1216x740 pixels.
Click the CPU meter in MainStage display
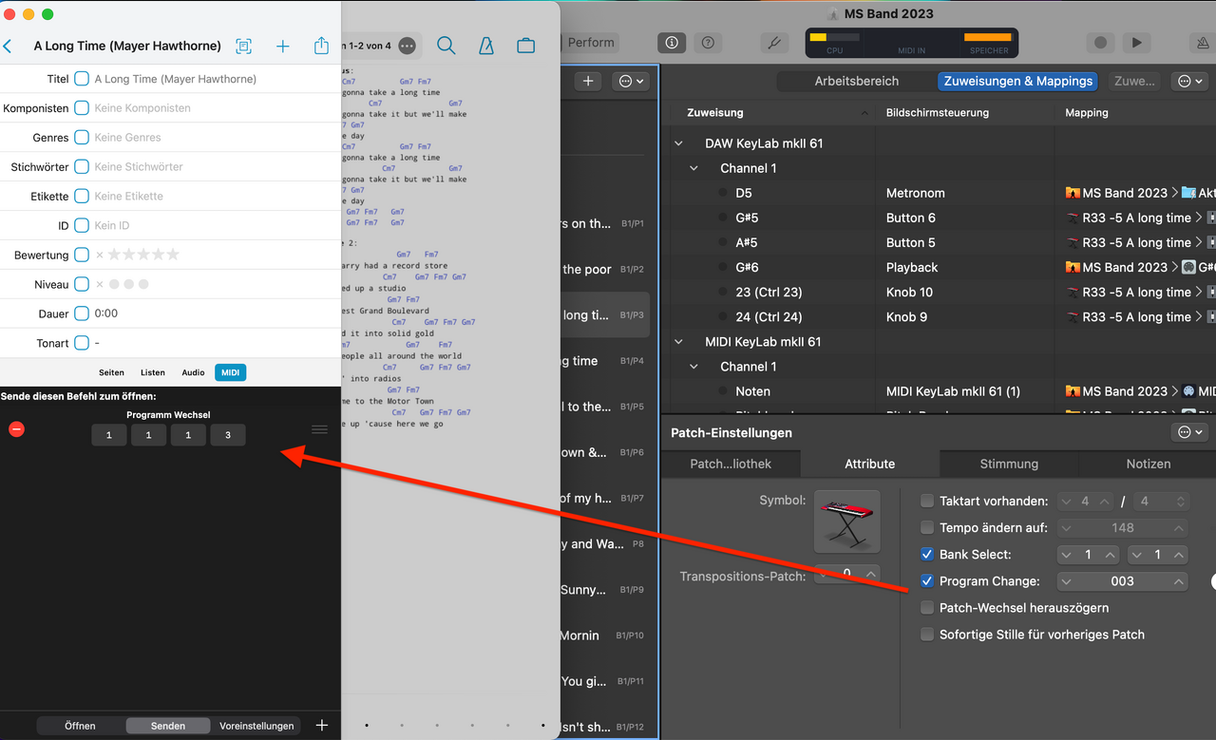click(834, 42)
